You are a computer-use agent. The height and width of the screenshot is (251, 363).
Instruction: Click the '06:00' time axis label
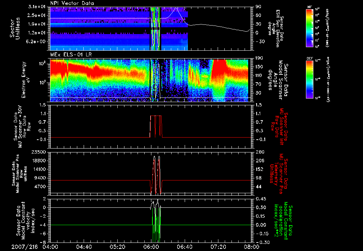tap(151, 247)
